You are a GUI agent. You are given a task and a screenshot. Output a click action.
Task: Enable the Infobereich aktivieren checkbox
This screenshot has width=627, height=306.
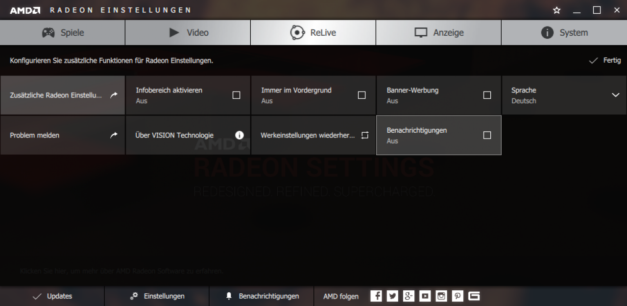[x=236, y=95]
